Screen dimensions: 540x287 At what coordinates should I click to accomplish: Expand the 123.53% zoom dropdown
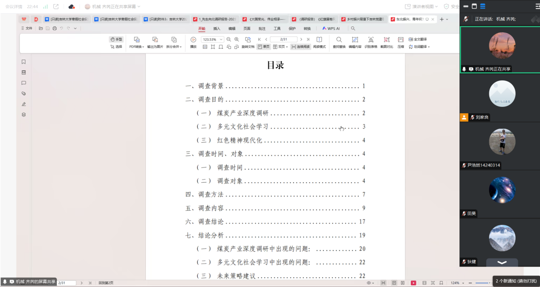tap(221, 39)
